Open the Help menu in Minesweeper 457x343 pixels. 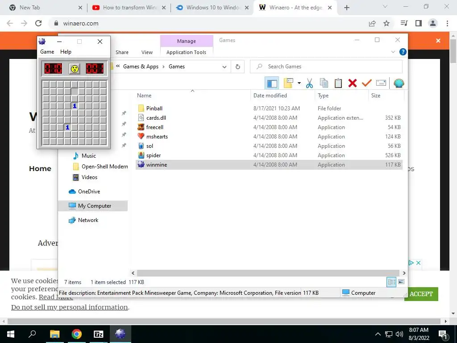tap(66, 52)
